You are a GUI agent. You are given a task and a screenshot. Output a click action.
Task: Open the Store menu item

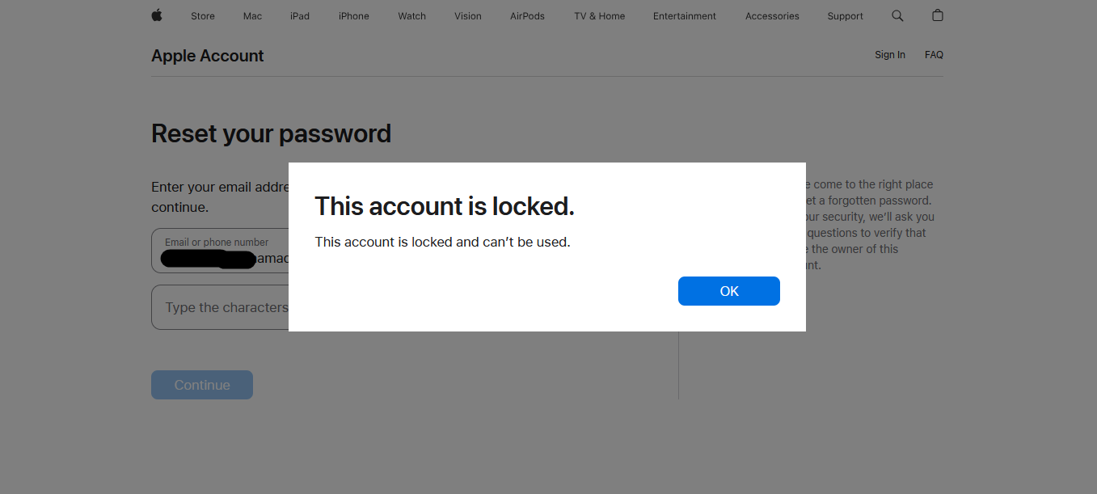coord(203,16)
